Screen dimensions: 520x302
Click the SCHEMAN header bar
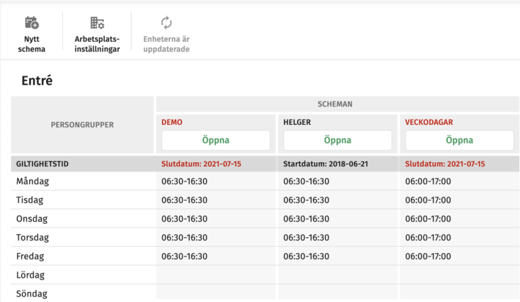coord(337,105)
